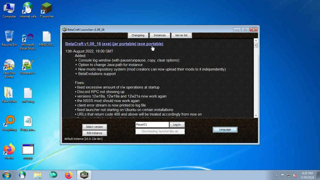Viewport: 320px width, 180px height.
Task: Launch the Everything search shortcut
Action: (9, 123)
